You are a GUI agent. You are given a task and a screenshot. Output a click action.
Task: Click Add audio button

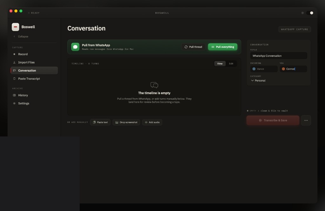coord(152,122)
